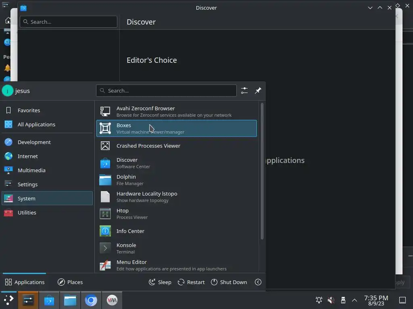The height and width of the screenshot is (309, 413).
Task: Click the muted volume tray icon
Action: 331,300
